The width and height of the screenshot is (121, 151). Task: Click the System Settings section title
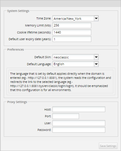pyautogui.click(x=18, y=11)
